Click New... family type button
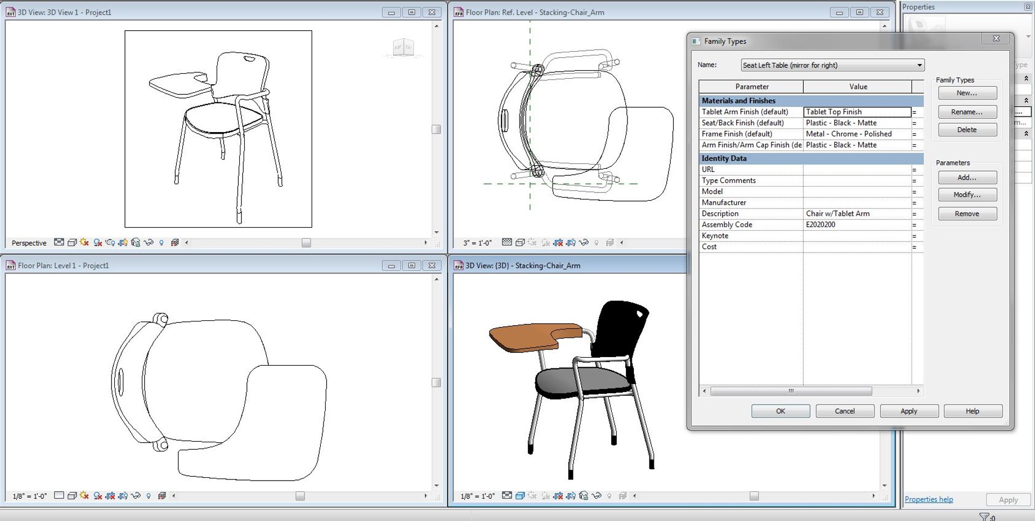Viewport: 1035px width, 521px height. [x=967, y=93]
